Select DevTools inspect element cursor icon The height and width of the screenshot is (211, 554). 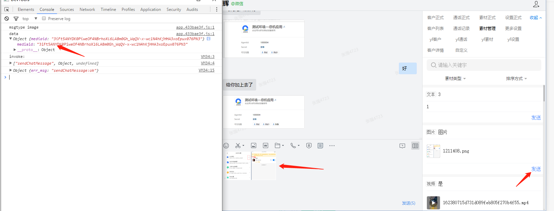(x=6, y=10)
